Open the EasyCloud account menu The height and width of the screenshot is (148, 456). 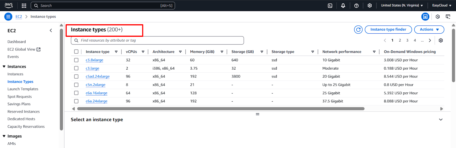(442, 5)
